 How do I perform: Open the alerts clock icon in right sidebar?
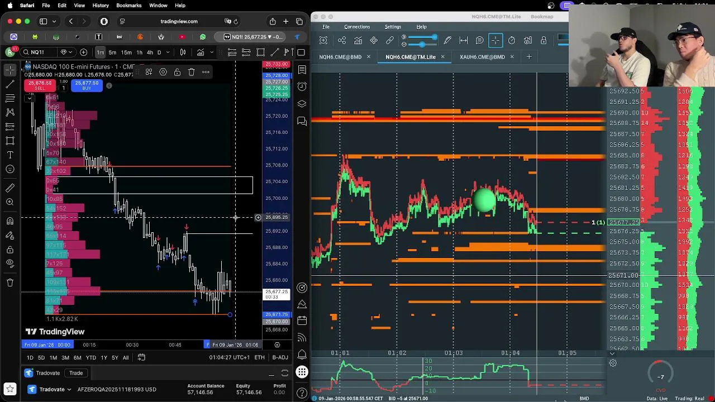pos(302,87)
